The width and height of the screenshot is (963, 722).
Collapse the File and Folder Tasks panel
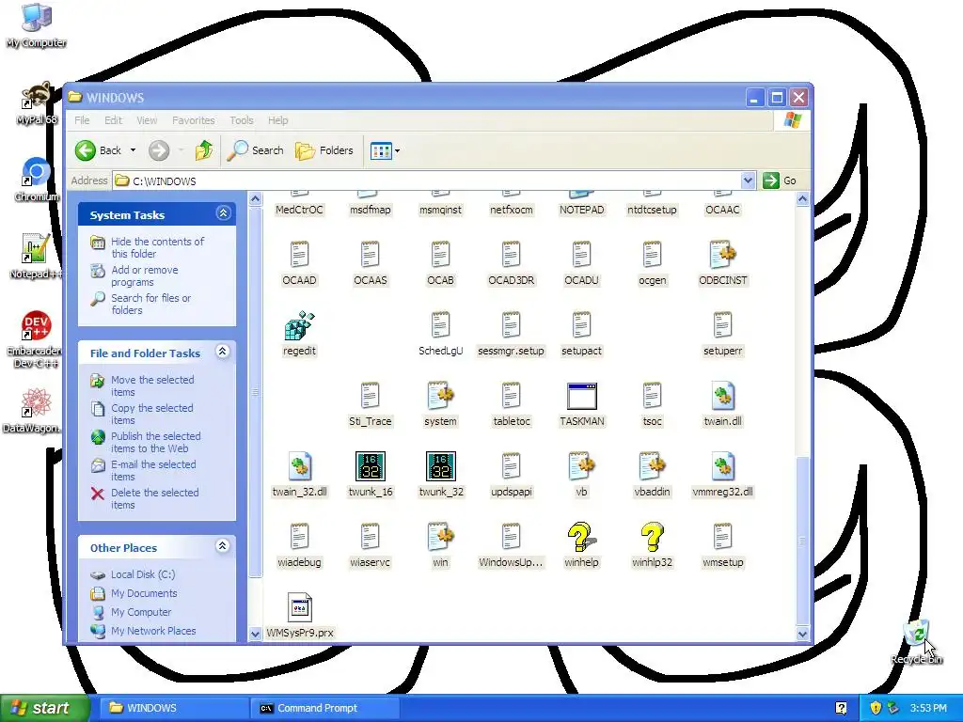223,352
